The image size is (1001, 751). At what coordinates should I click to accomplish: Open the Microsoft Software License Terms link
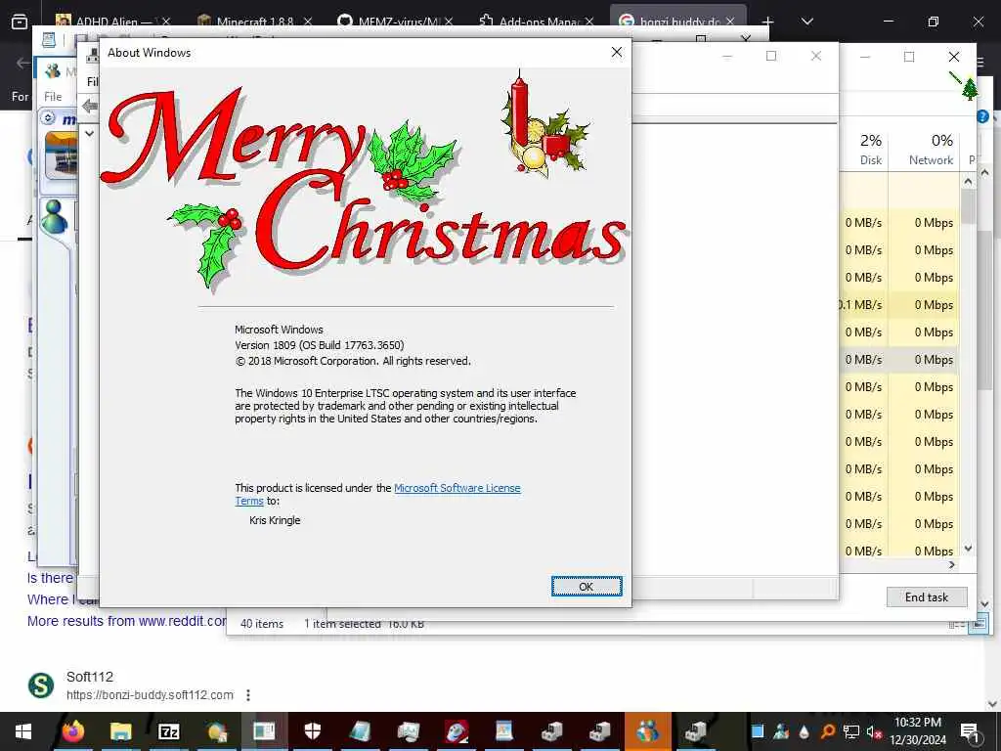pyautogui.click(x=457, y=488)
